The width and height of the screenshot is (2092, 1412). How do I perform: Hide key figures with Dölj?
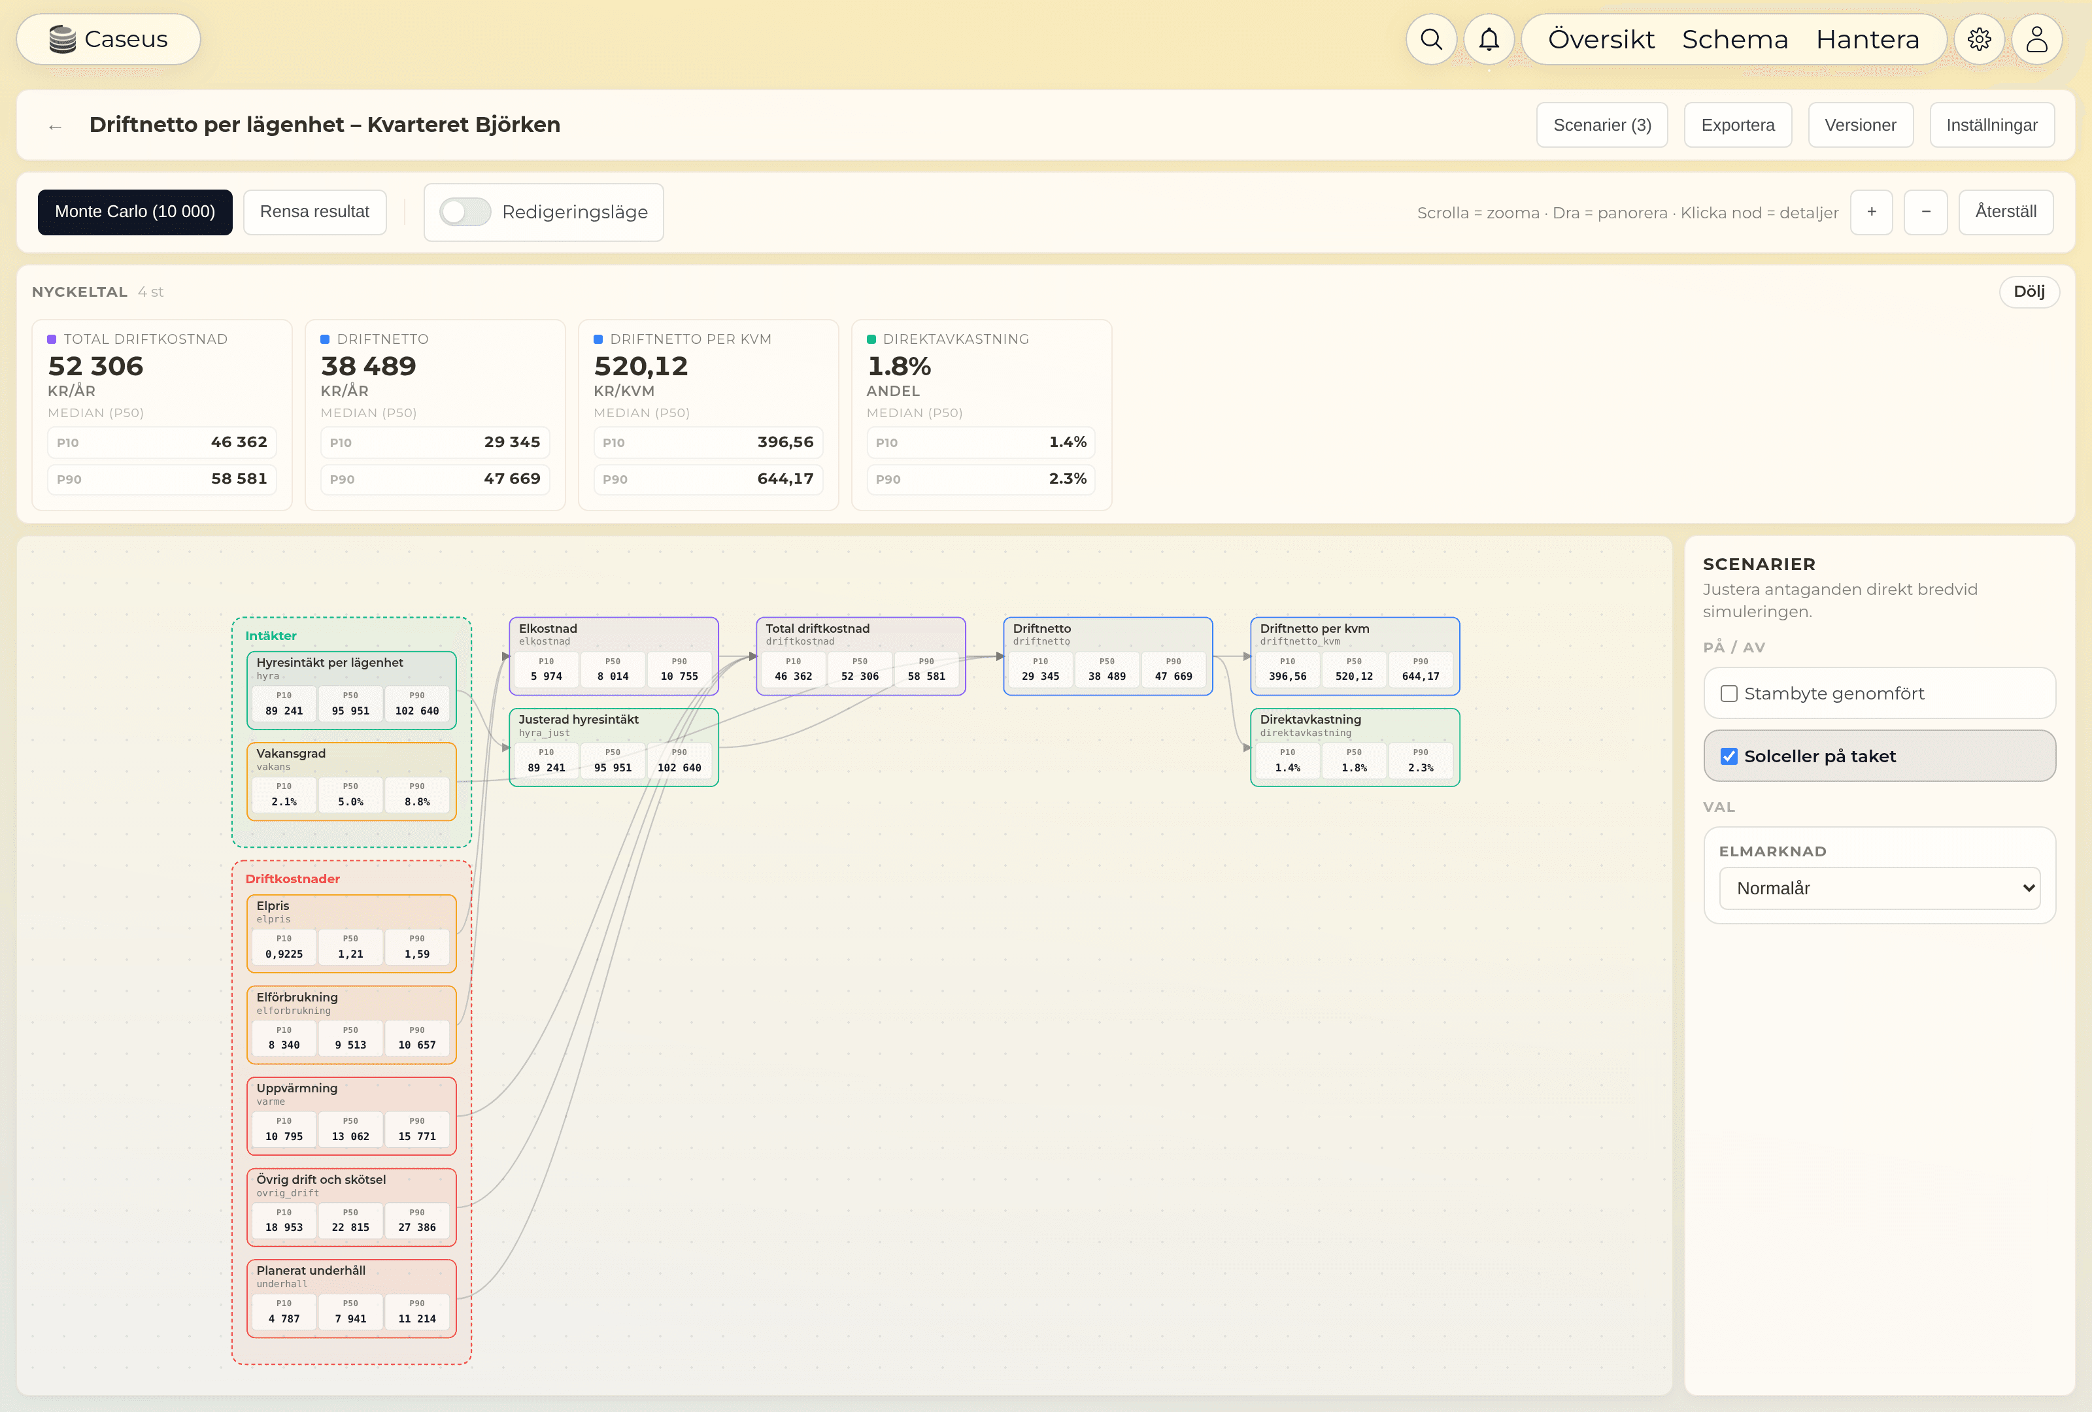tap(2029, 292)
